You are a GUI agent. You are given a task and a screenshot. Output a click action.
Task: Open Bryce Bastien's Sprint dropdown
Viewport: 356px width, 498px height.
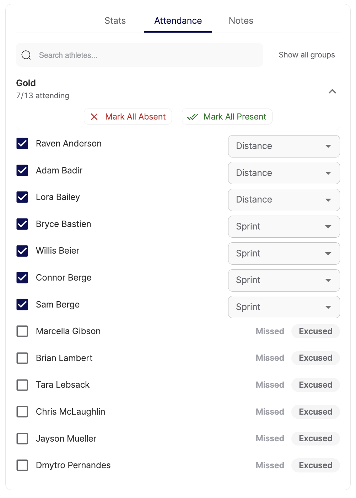(284, 227)
